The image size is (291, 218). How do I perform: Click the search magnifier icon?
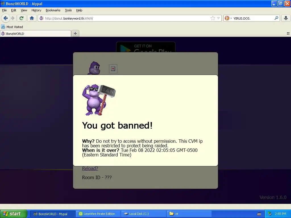point(276,18)
